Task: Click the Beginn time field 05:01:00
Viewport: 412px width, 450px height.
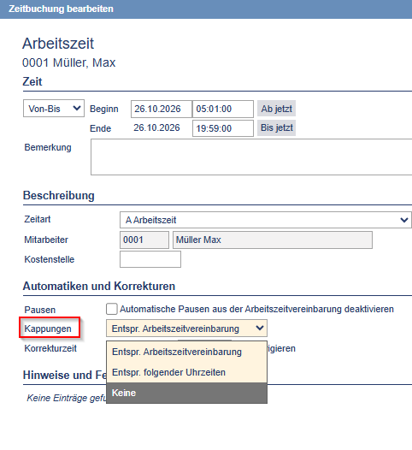Action: (x=223, y=109)
